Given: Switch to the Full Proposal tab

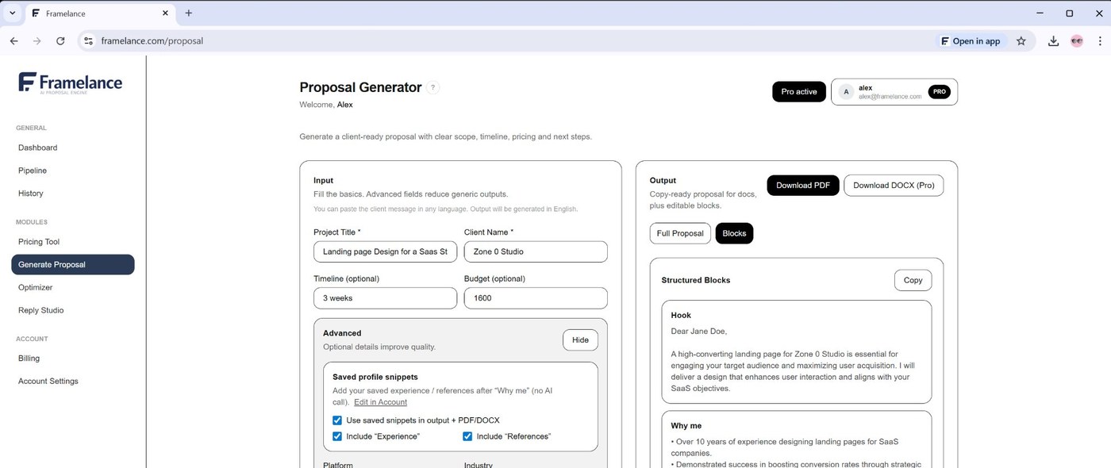Looking at the screenshot, I should 680,233.
